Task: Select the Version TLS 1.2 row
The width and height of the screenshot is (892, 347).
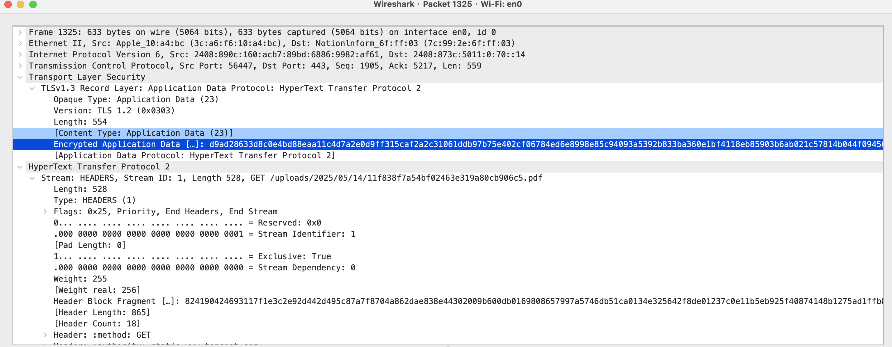Action: coord(448,111)
